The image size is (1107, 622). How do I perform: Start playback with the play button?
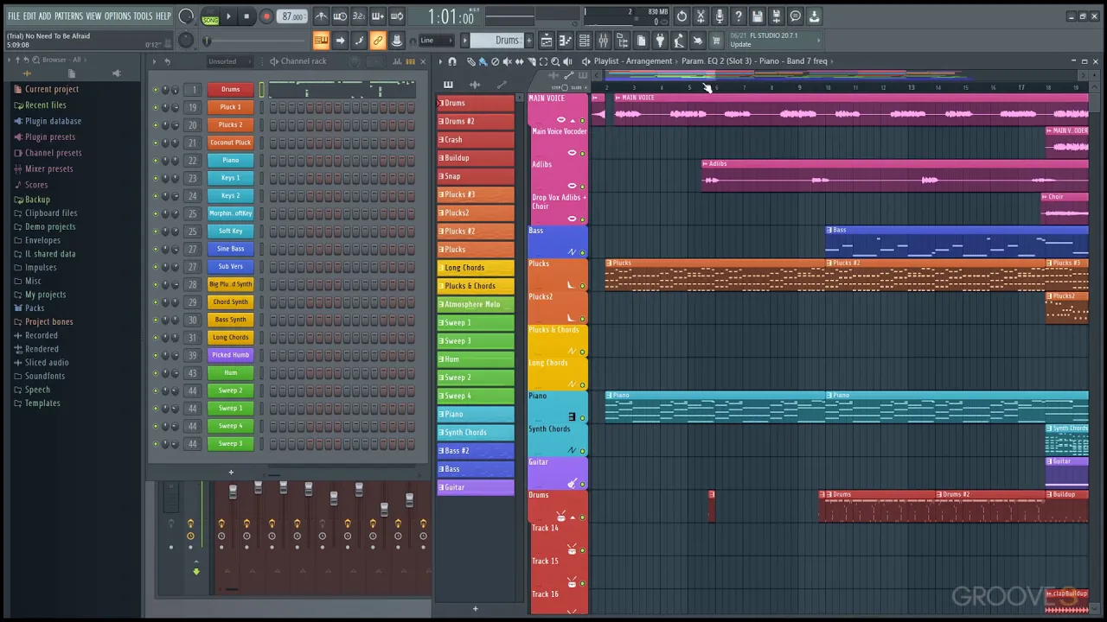[228, 16]
